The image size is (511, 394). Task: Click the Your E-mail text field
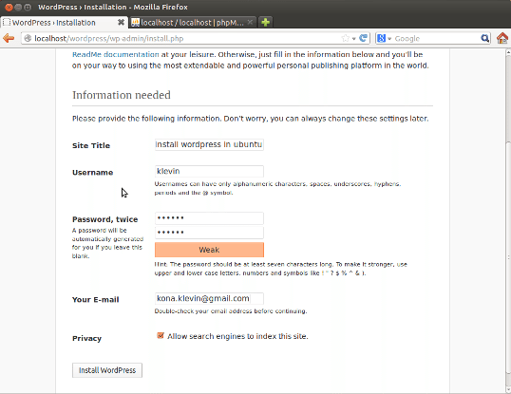click(209, 299)
